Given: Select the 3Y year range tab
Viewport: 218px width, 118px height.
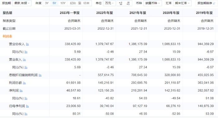Looking at the screenshot, I should pyautogui.click(x=47, y=3).
